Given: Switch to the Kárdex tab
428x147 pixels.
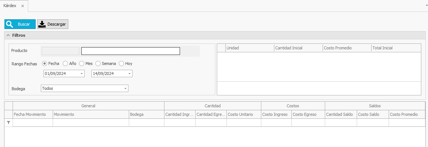Looking at the screenshot, I should [10, 6].
